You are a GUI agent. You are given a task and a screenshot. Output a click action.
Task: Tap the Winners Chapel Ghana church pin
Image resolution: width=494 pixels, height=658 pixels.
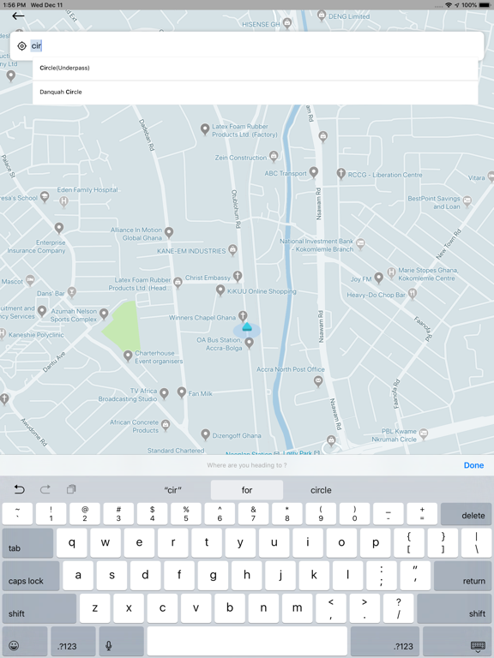(x=243, y=316)
